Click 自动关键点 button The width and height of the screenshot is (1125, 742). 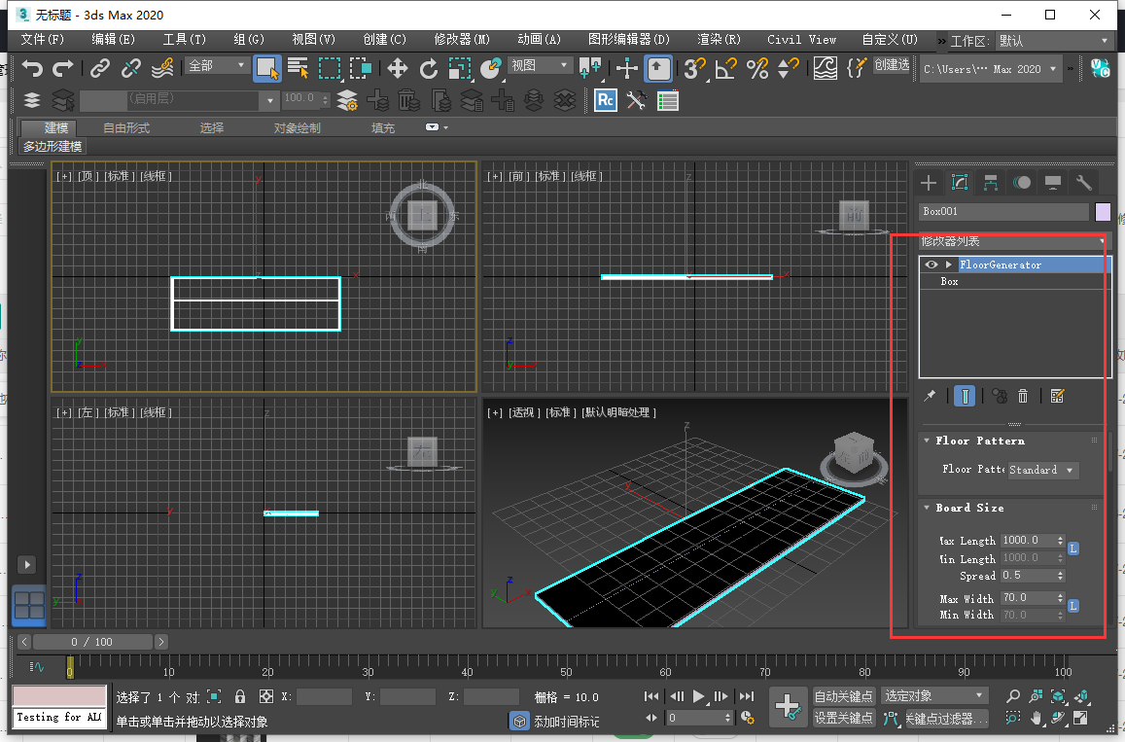(843, 696)
